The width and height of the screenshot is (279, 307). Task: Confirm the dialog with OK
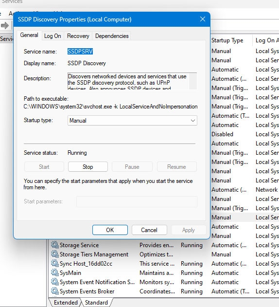[x=110, y=230]
